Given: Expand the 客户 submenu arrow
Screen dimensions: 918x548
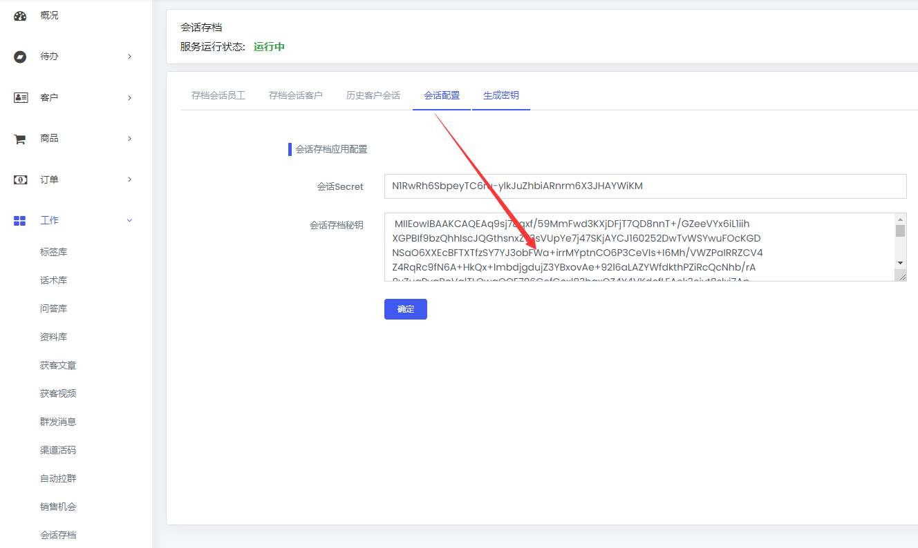Looking at the screenshot, I should coord(129,98).
